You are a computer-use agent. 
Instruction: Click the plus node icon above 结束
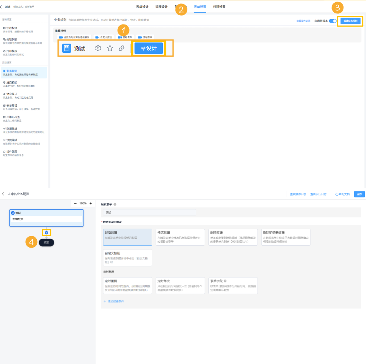pyautogui.click(x=46, y=232)
